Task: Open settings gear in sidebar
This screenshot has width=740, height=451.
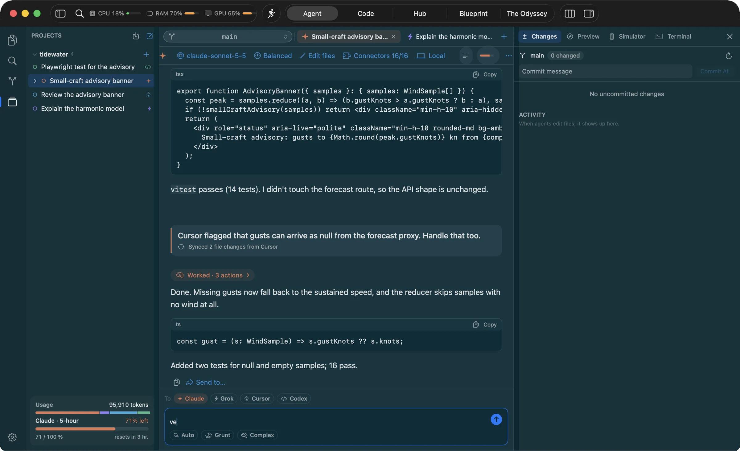Action: pos(12,437)
